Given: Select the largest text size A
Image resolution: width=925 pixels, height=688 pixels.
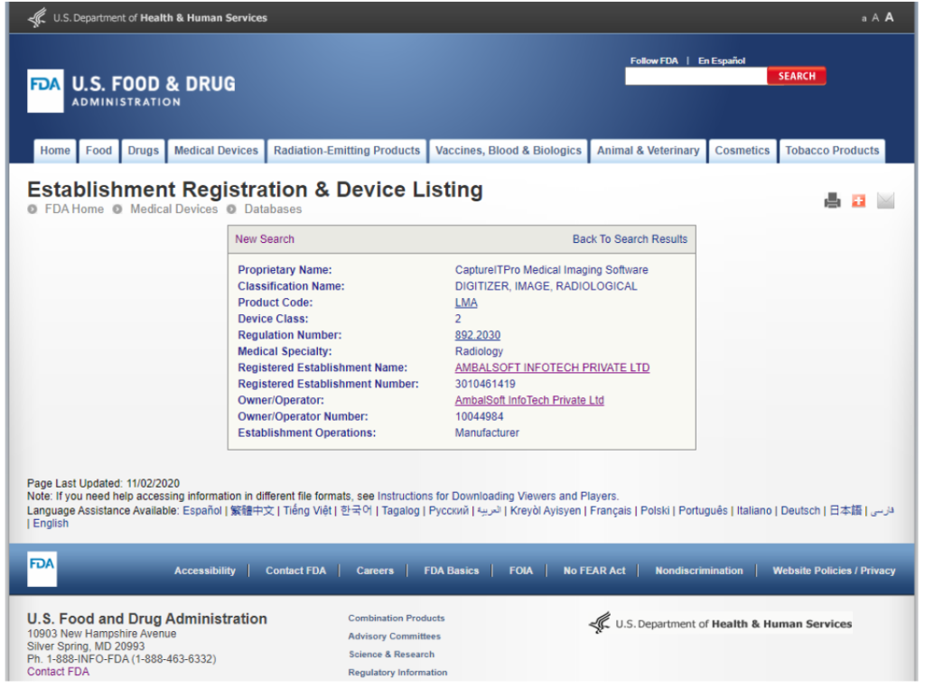Looking at the screenshot, I should (889, 17).
